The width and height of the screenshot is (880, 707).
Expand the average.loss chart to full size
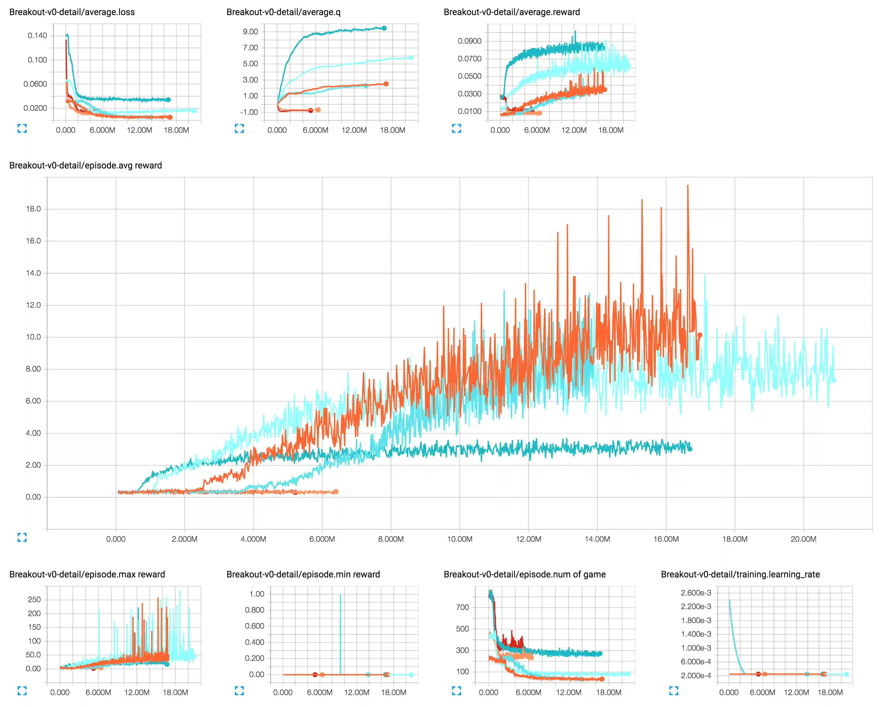(22, 129)
